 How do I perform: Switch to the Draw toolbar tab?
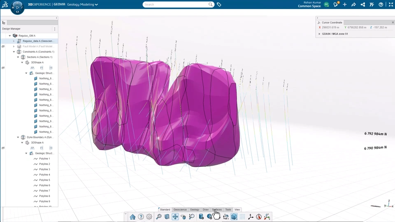click(206, 209)
